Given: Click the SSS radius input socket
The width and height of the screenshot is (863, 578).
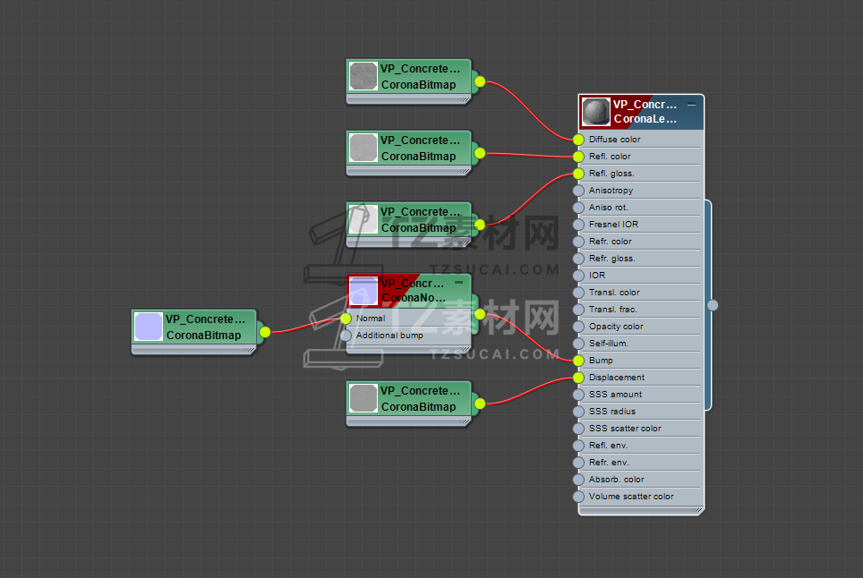Looking at the screenshot, I should pyautogui.click(x=578, y=412).
